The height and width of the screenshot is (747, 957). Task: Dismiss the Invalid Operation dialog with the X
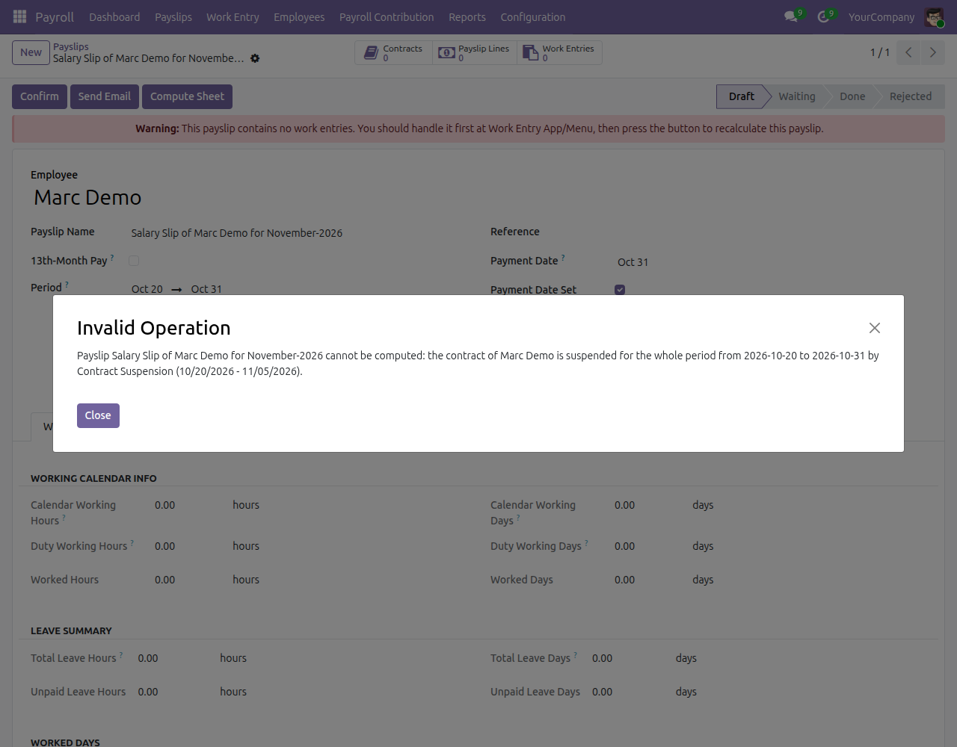pos(875,328)
